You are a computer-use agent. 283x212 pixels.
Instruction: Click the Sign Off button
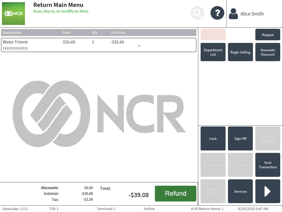tap(240, 139)
